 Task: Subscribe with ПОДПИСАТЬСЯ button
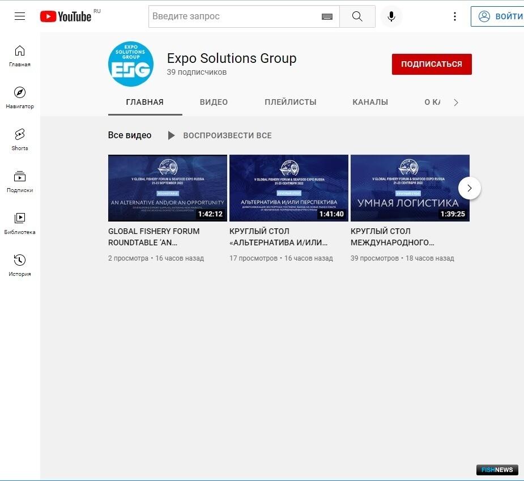tap(432, 64)
